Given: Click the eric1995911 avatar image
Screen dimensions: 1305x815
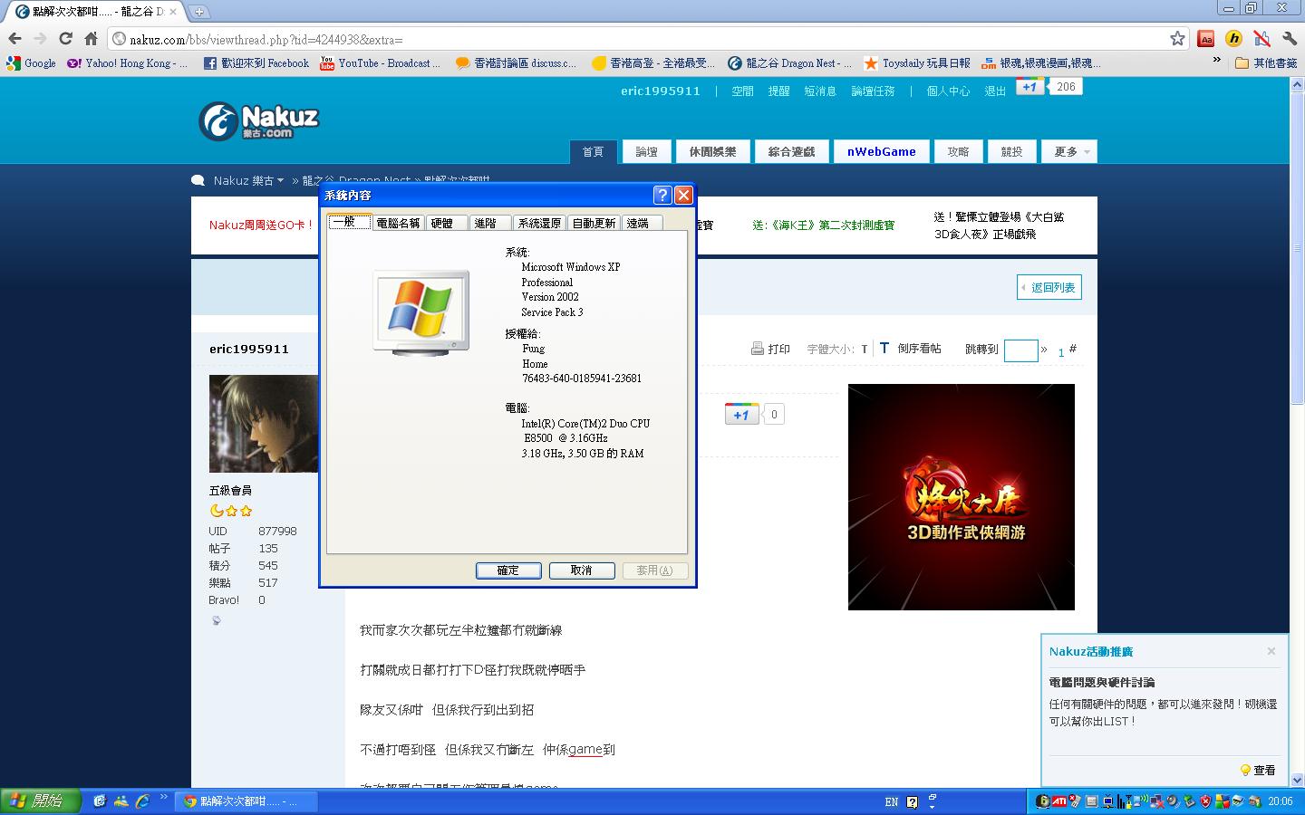Looking at the screenshot, I should [264, 424].
